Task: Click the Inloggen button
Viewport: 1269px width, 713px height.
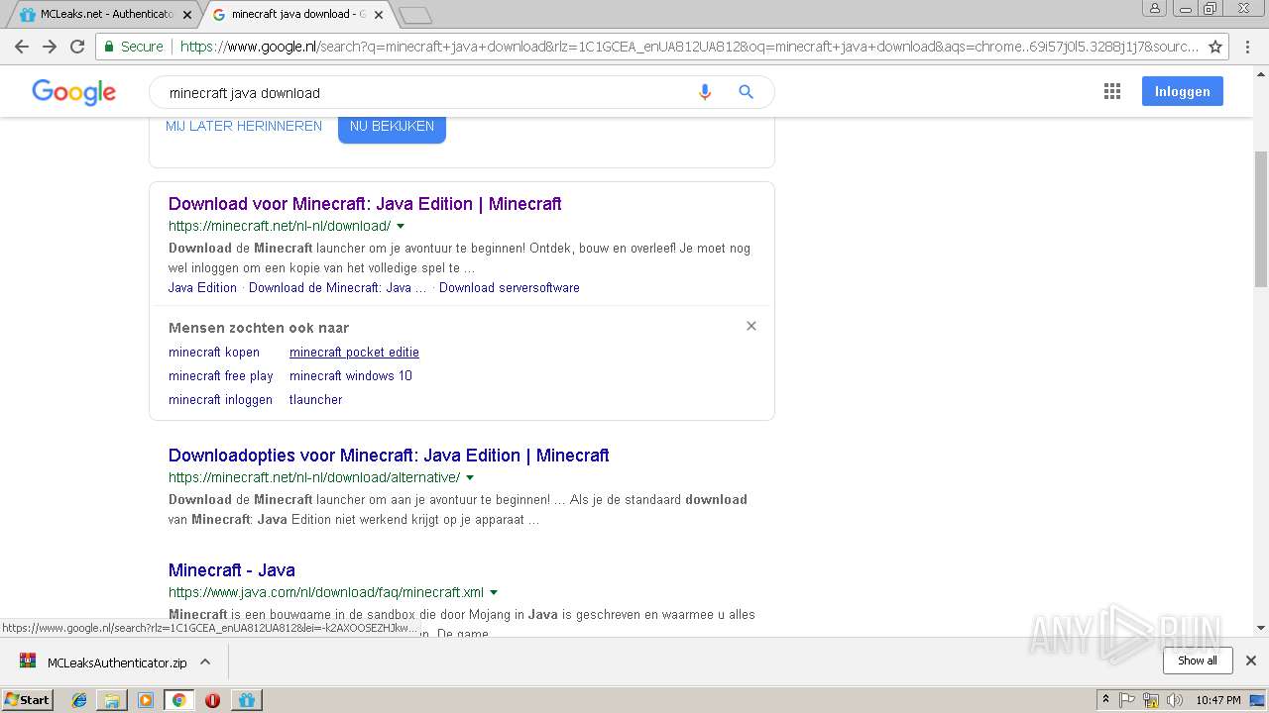Action: coord(1183,91)
